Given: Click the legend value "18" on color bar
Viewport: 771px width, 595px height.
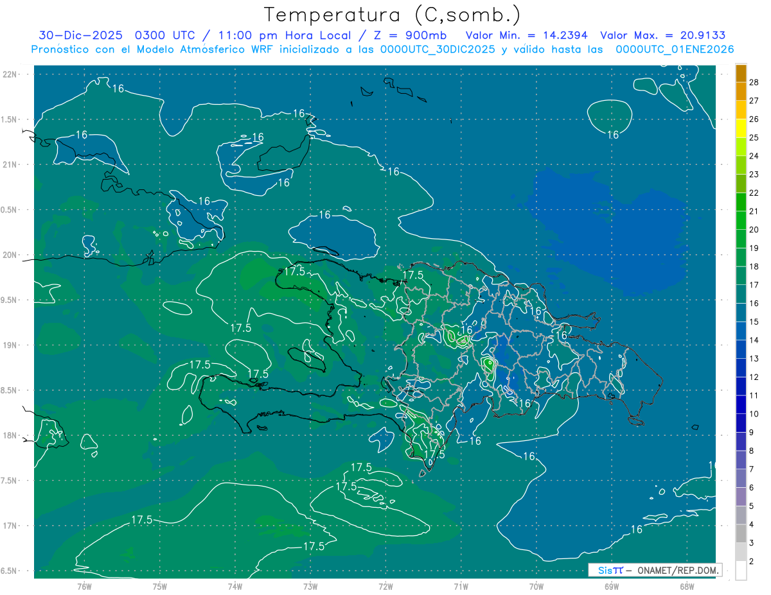Looking at the screenshot, I should [754, 266].
